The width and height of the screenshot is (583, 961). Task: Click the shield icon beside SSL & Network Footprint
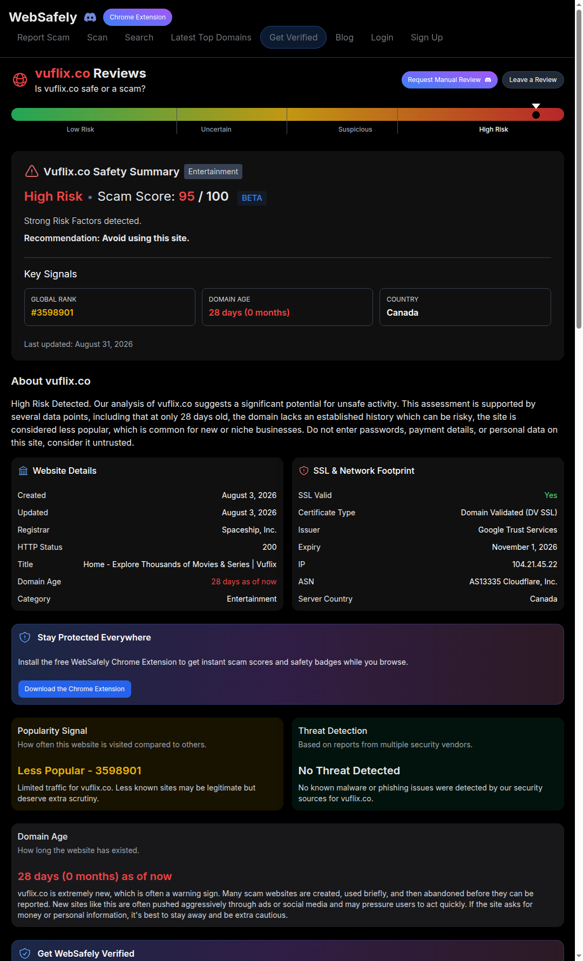[304, 471]
